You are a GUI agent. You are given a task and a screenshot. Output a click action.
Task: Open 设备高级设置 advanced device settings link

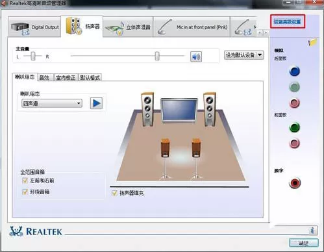click(288, 21)
